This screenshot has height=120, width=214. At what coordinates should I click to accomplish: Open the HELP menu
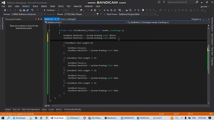point(98,6)
